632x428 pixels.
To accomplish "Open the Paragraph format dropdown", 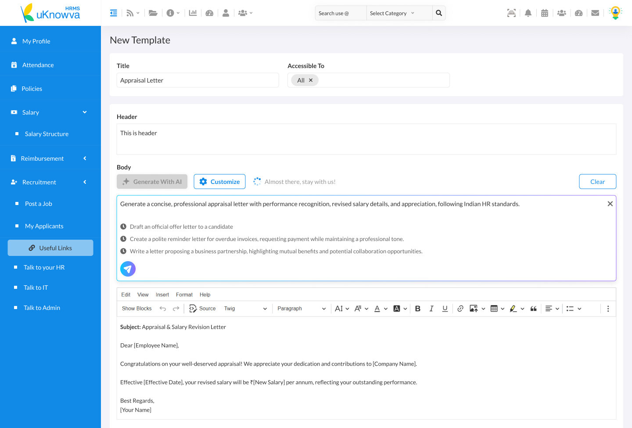I will coord(301,309).
